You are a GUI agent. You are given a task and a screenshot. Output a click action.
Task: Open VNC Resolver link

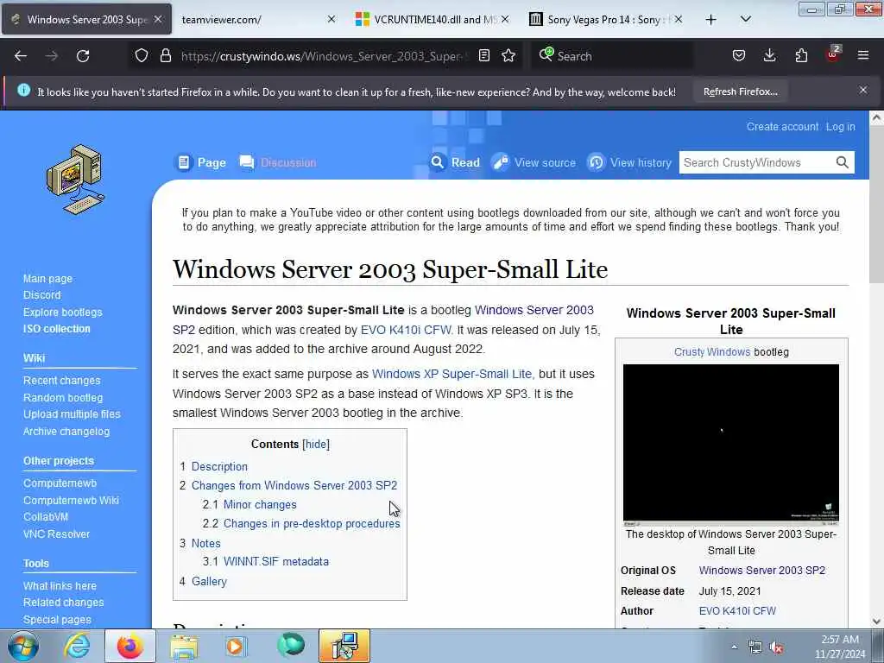pyautogui.click(x=56, y=534)
